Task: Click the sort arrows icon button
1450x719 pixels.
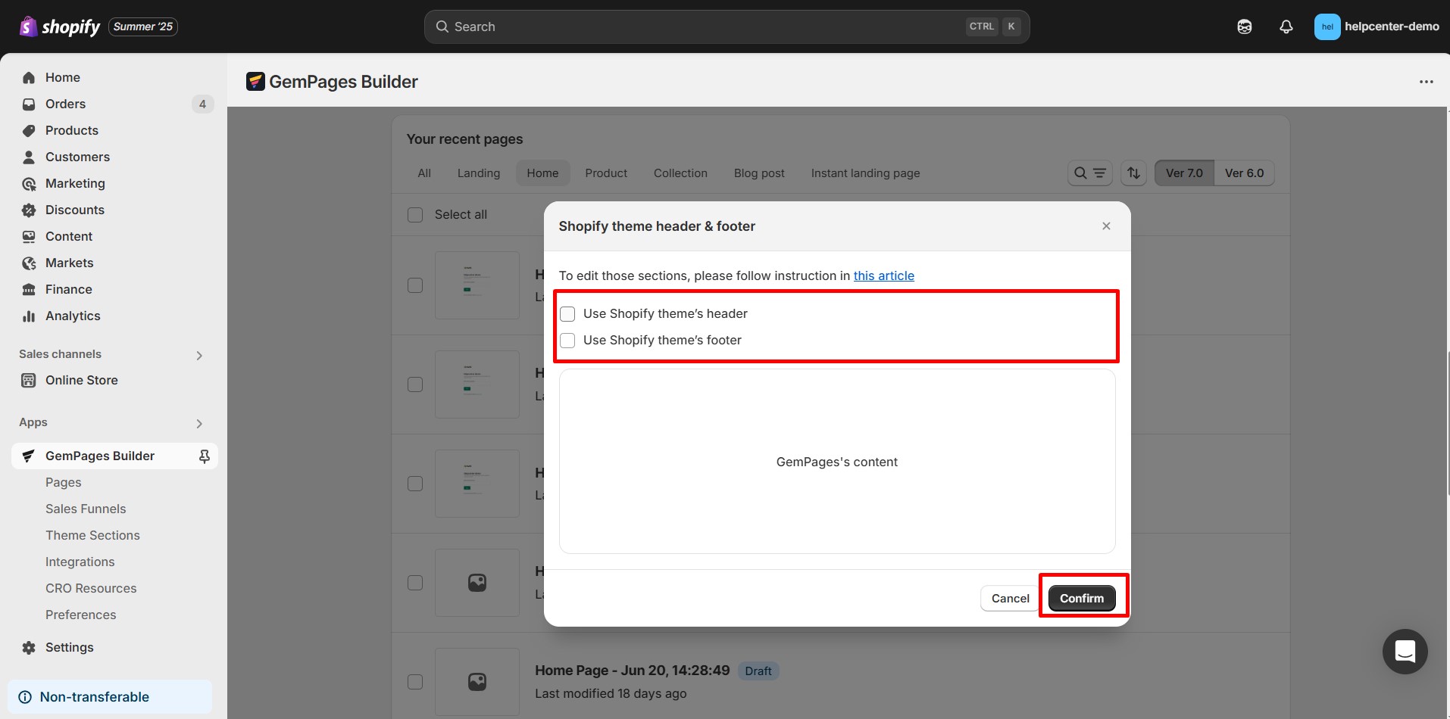Action: (1133, 173)
